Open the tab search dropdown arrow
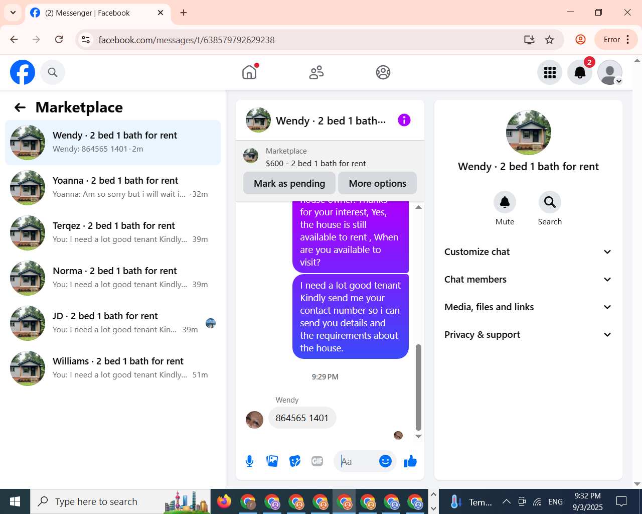642x514 pixels. [x=13, y=13]
